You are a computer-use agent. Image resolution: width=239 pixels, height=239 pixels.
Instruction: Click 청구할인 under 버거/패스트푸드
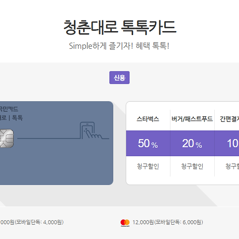click(x=192, y=167)
